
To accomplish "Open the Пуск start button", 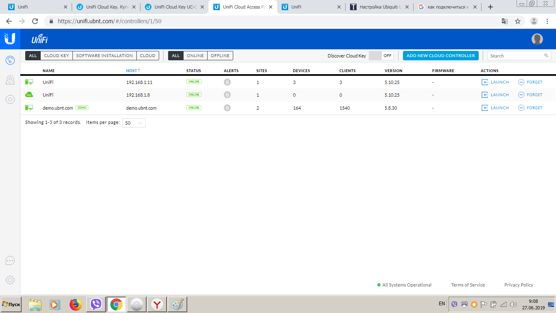I will [x=11, y=304].
